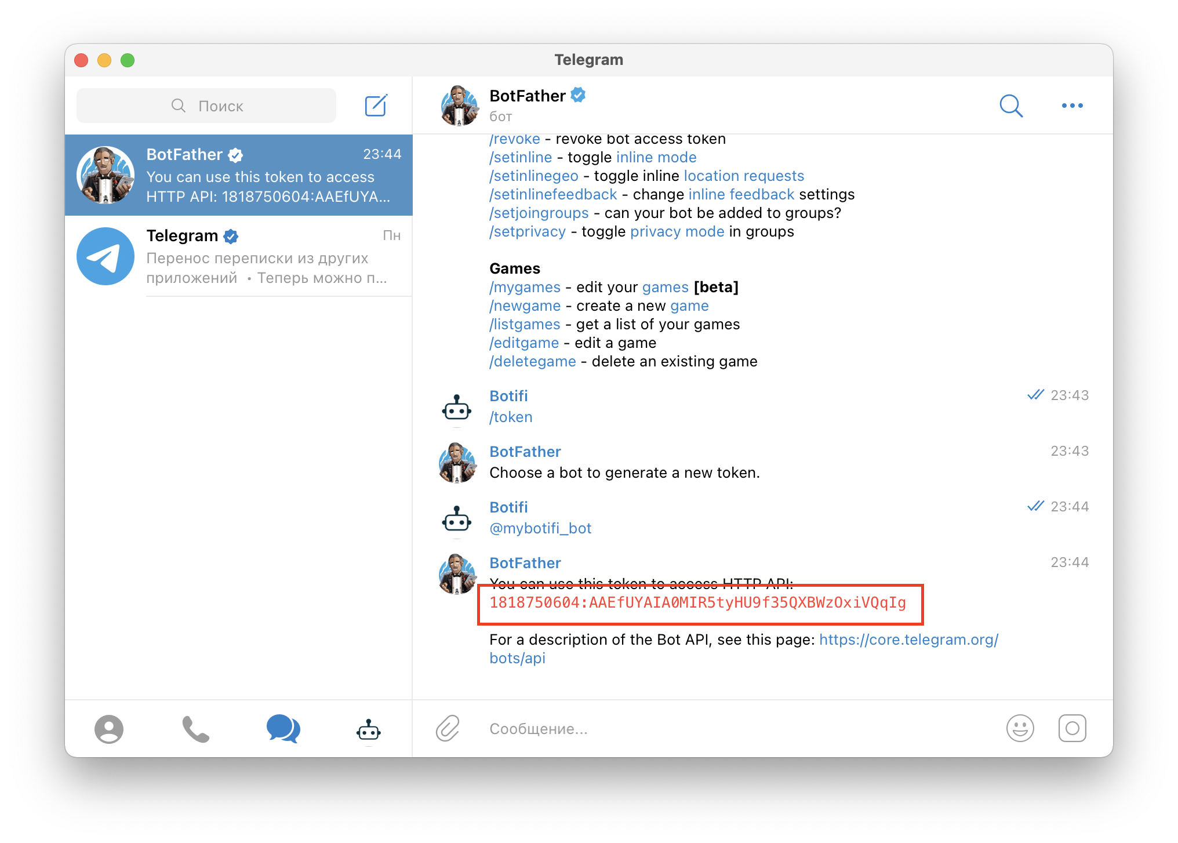1178x843 pixels.
Task: Open the 'inline feedback' link
Action: click(741, 194)
